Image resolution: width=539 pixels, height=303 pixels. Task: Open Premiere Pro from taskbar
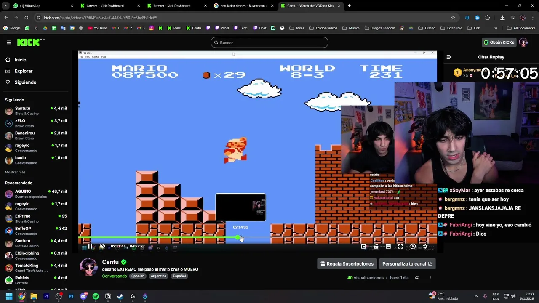(46, 296)
